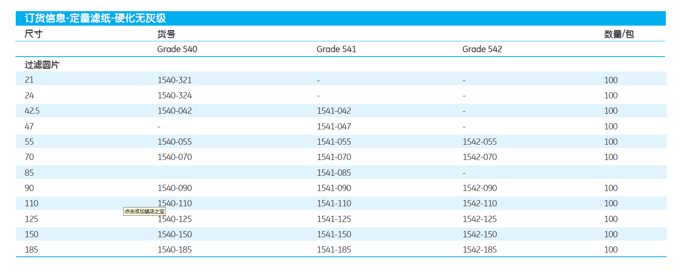Image resolution: width=684 pixels, height=272 pixels.
Task: Select the Grade 540 subheader
Action: coord(177,49)
